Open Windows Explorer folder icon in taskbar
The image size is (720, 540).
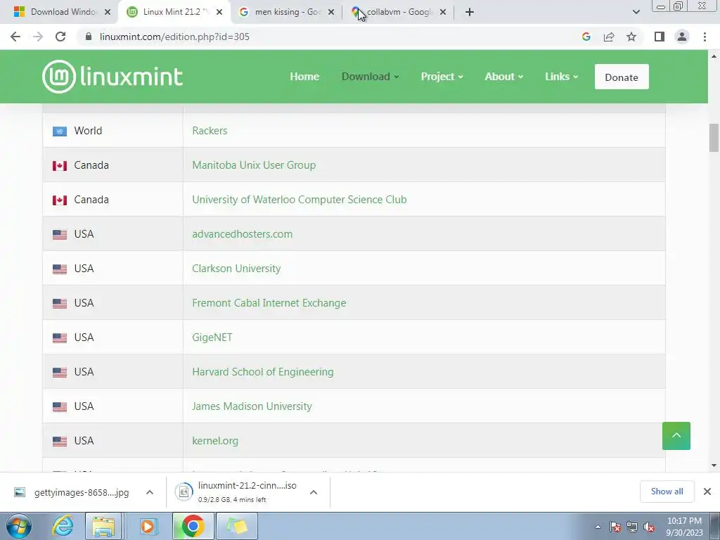click(x=103, y=526)
